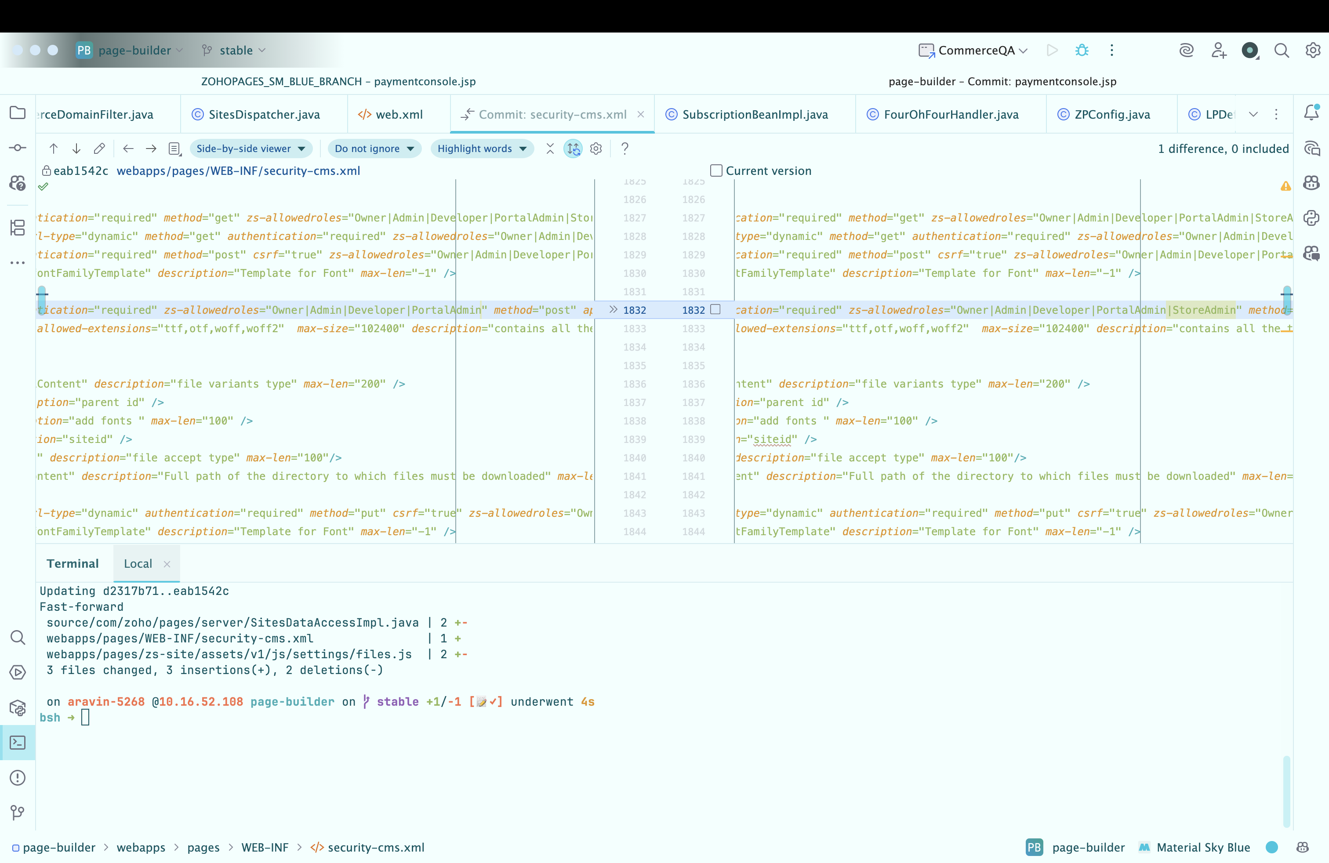
Task: Expand the Do not ignore dropdown
Action: click(374, 149)
